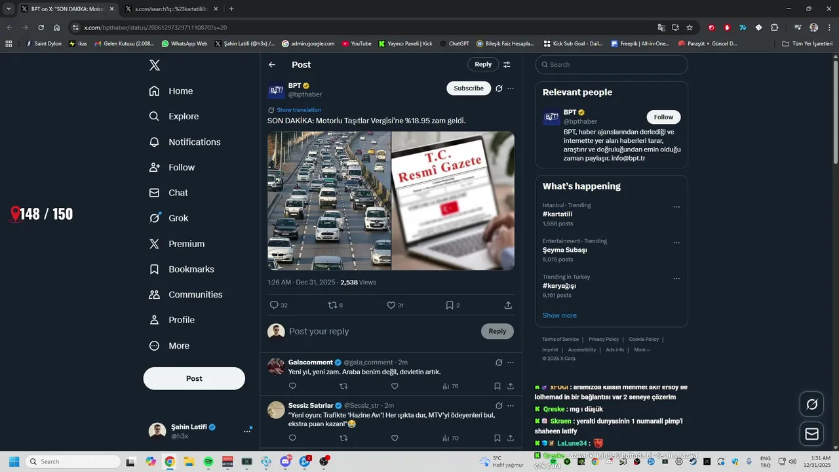The height and width of the screenshot is (472, 839).
Task: View analytics showing 76 on Galacomment reply
Action: [x=450, y=386]
